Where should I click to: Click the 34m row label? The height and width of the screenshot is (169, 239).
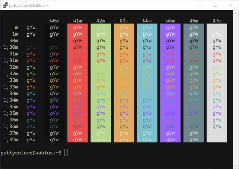[13, 93]
